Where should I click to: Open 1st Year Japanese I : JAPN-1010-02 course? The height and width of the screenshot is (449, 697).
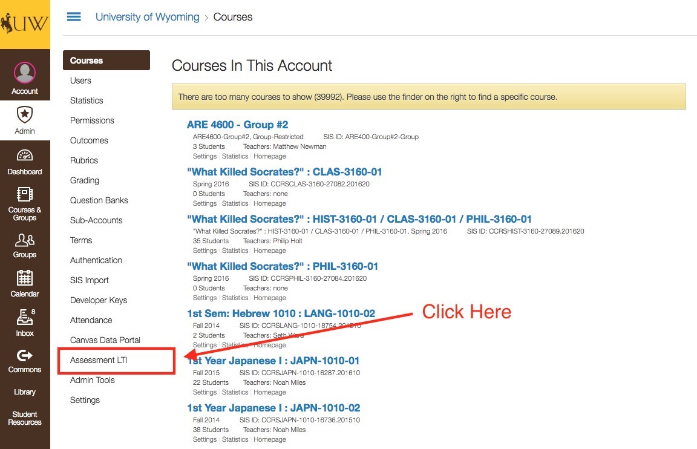(273, 408)
